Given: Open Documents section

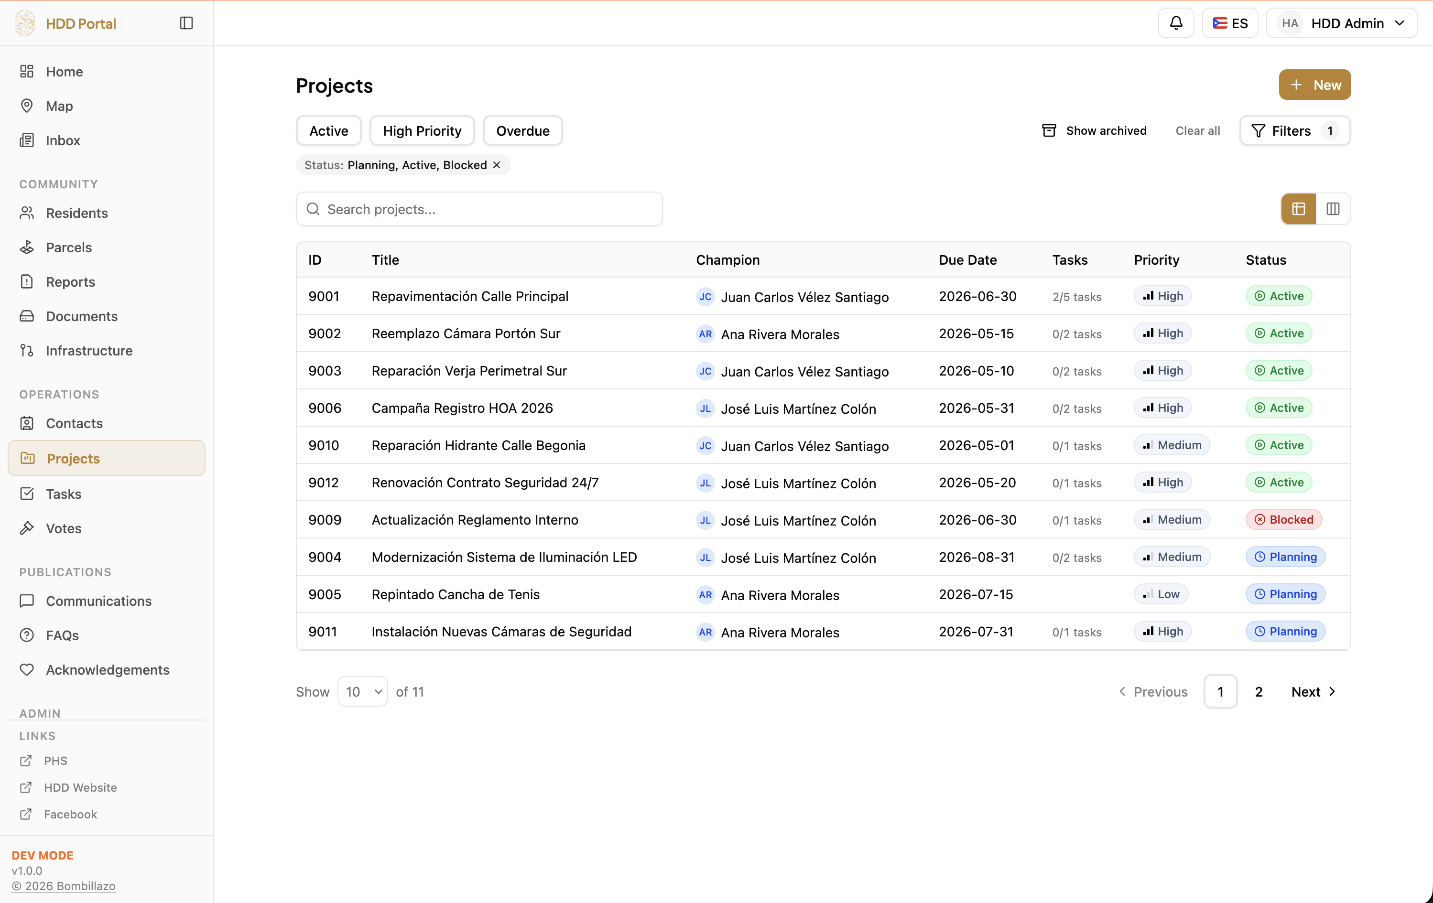Looking at the screenshot, I should [107, 316].
